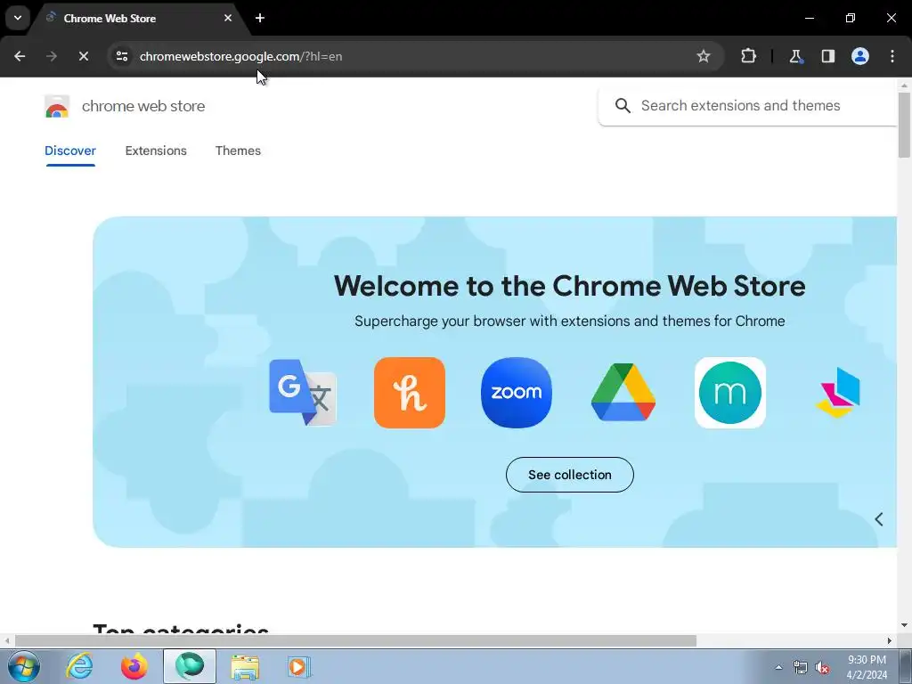Open Windows Media Player from taskbar
Viewport: 912px width, 684px height.
299,666
